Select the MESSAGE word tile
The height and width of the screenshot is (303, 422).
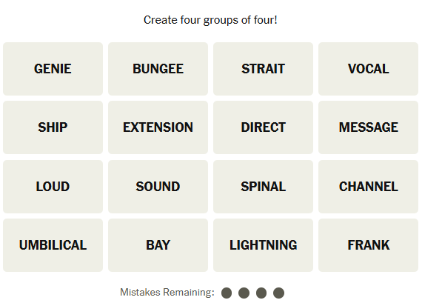coord(368,127)
